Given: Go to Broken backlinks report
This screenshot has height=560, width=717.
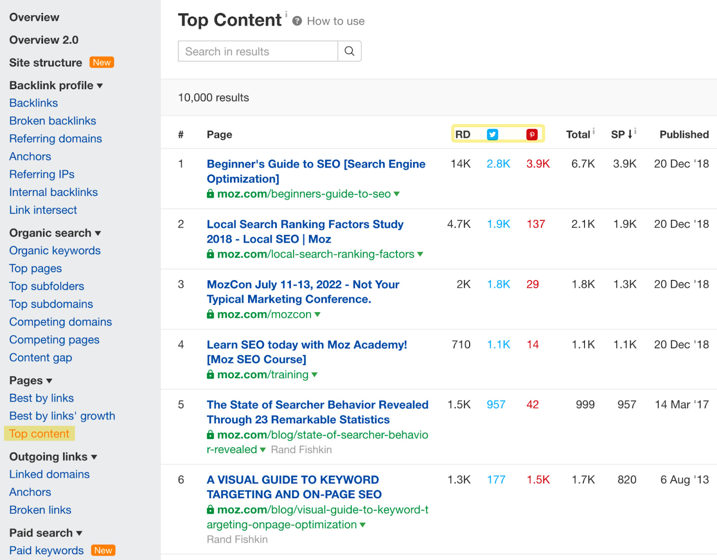Looking at the screenshot, I should tap(53, 121).
